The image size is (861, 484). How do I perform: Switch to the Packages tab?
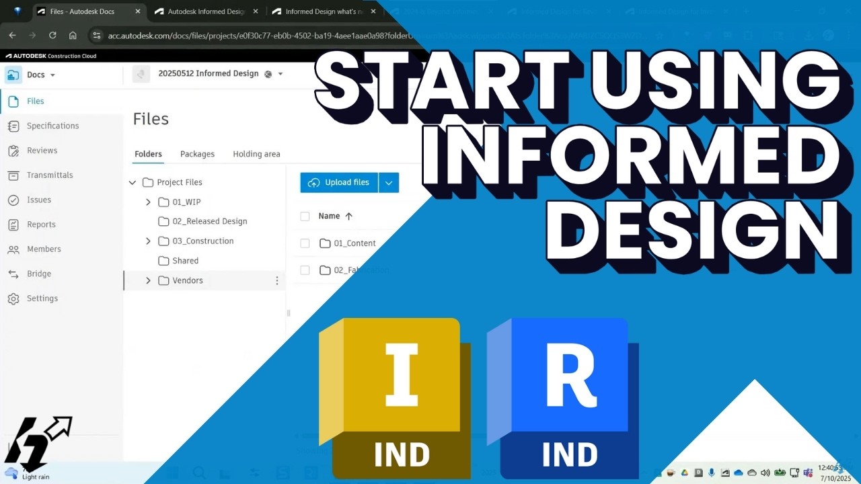coord(197,154)
